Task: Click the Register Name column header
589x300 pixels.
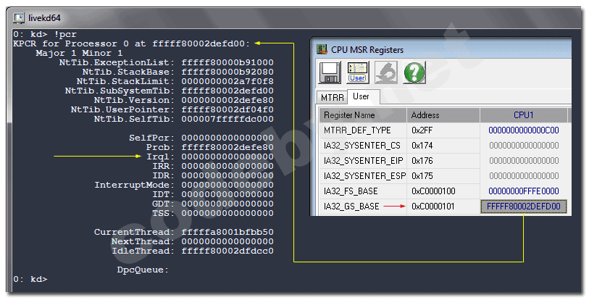Action: click(x=363, y=115)
